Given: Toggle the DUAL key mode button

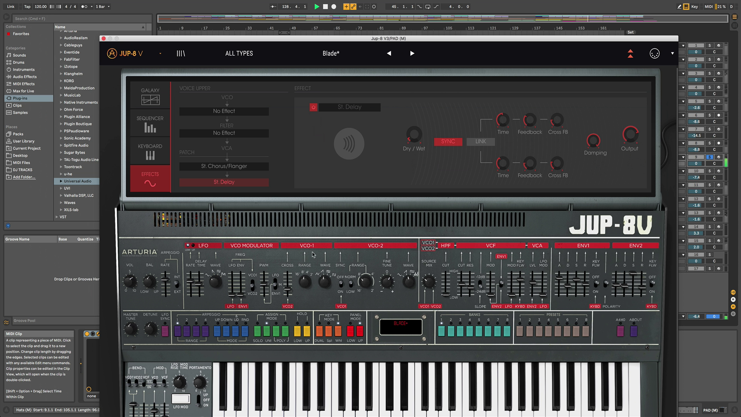Looking at the screenshot, I should [319, 331].
